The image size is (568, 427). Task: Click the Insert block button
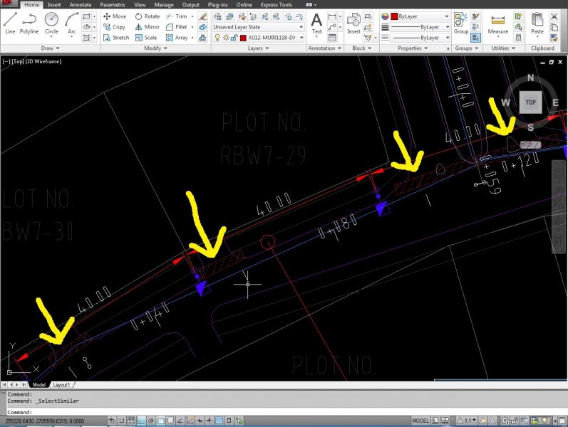click(x=353, y=23)
